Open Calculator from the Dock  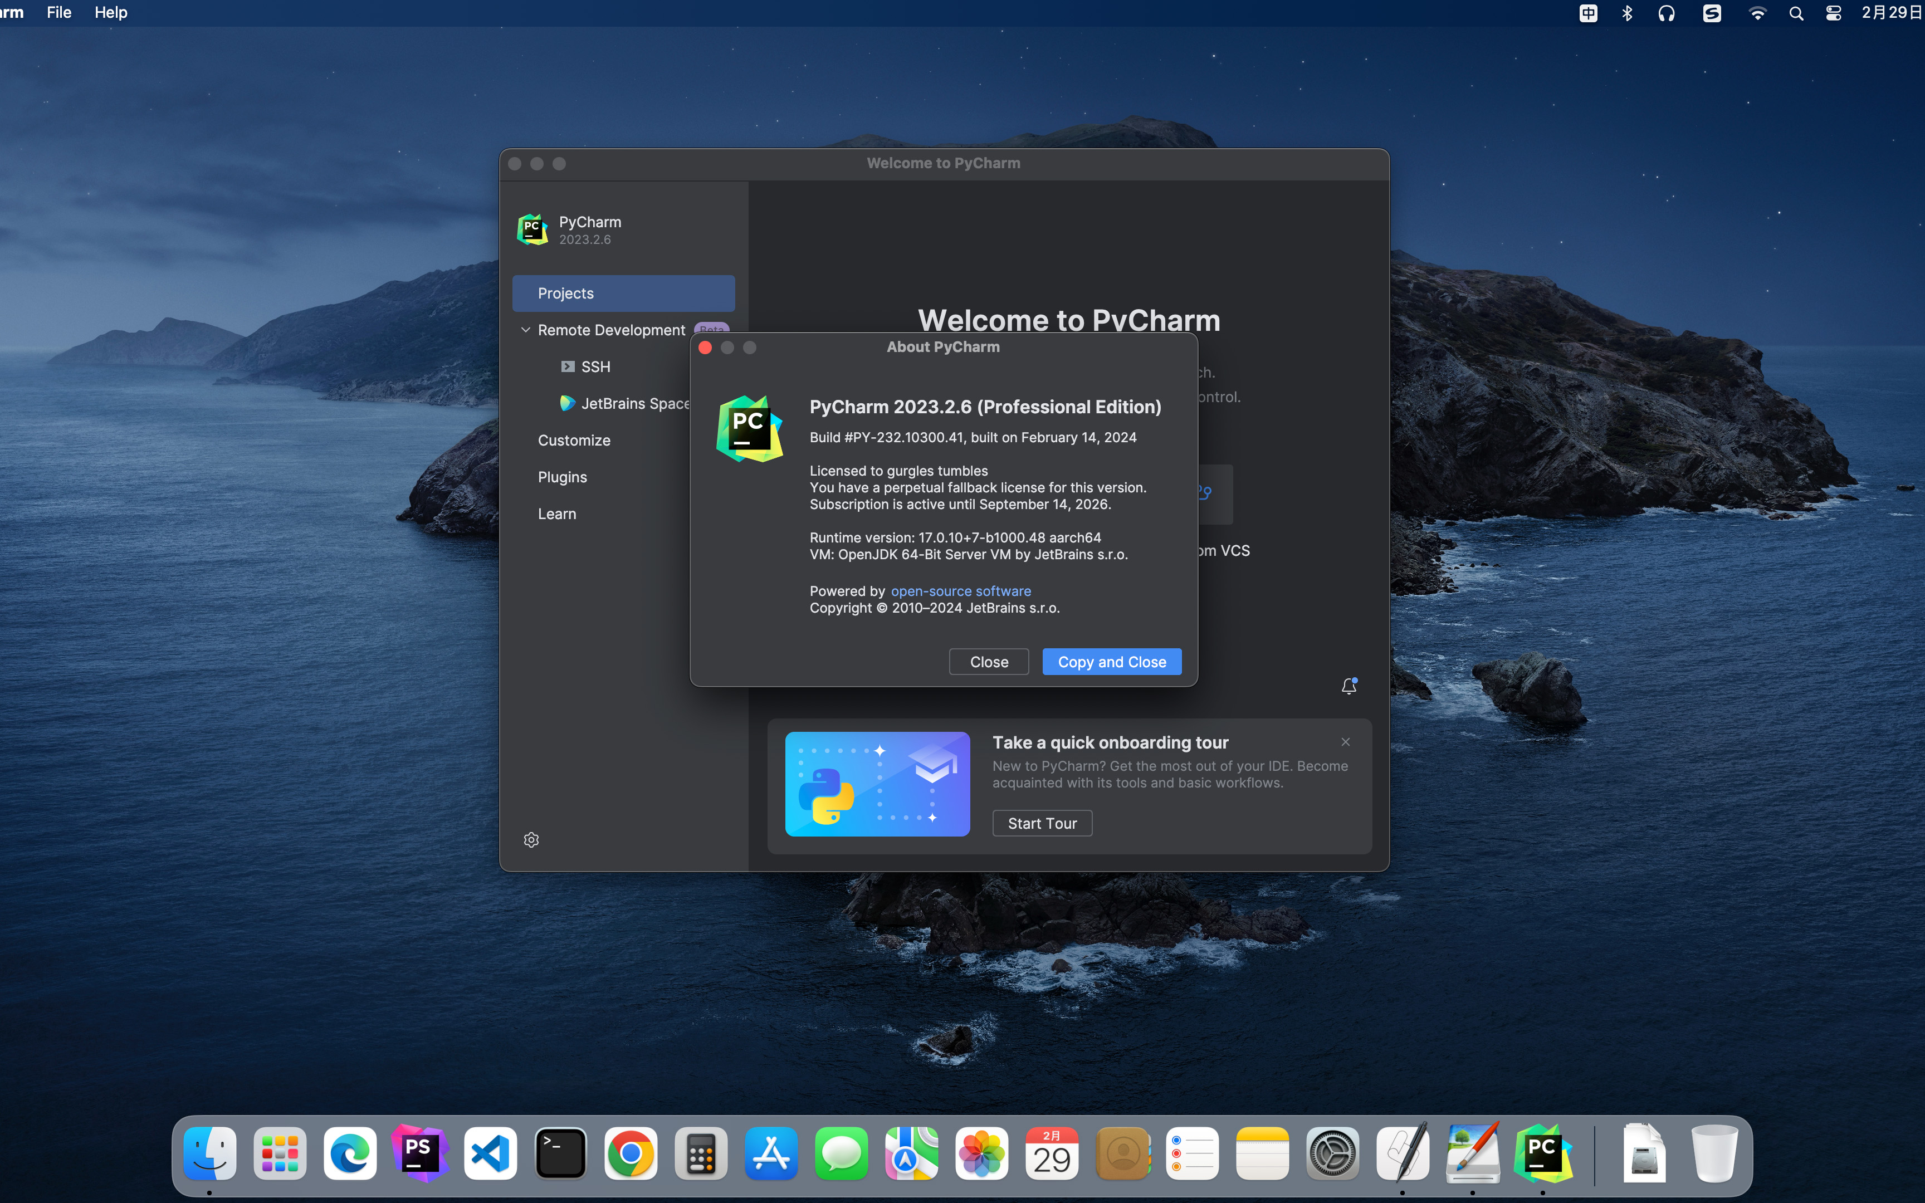(700, 1153)
